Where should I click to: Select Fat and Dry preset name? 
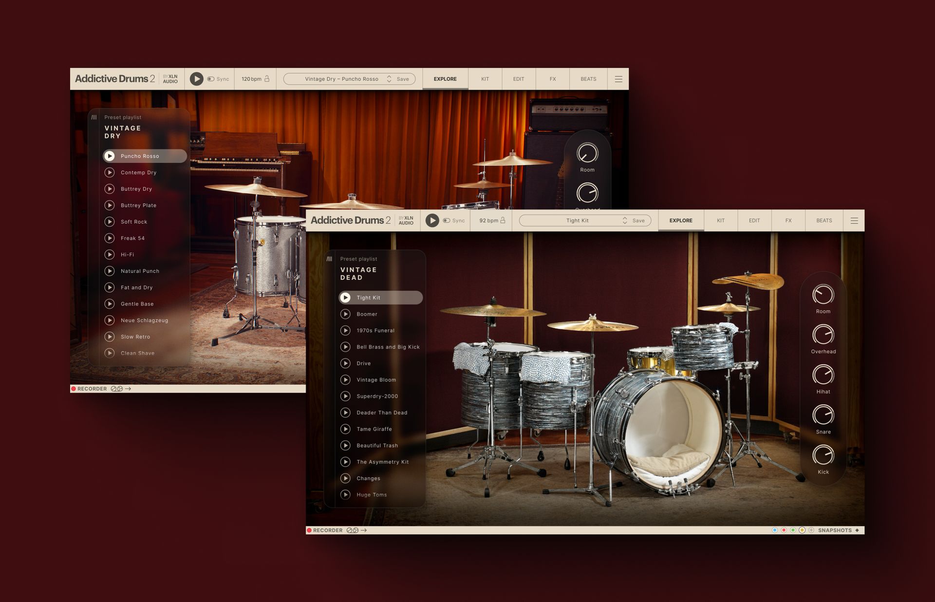click(137, 287)
